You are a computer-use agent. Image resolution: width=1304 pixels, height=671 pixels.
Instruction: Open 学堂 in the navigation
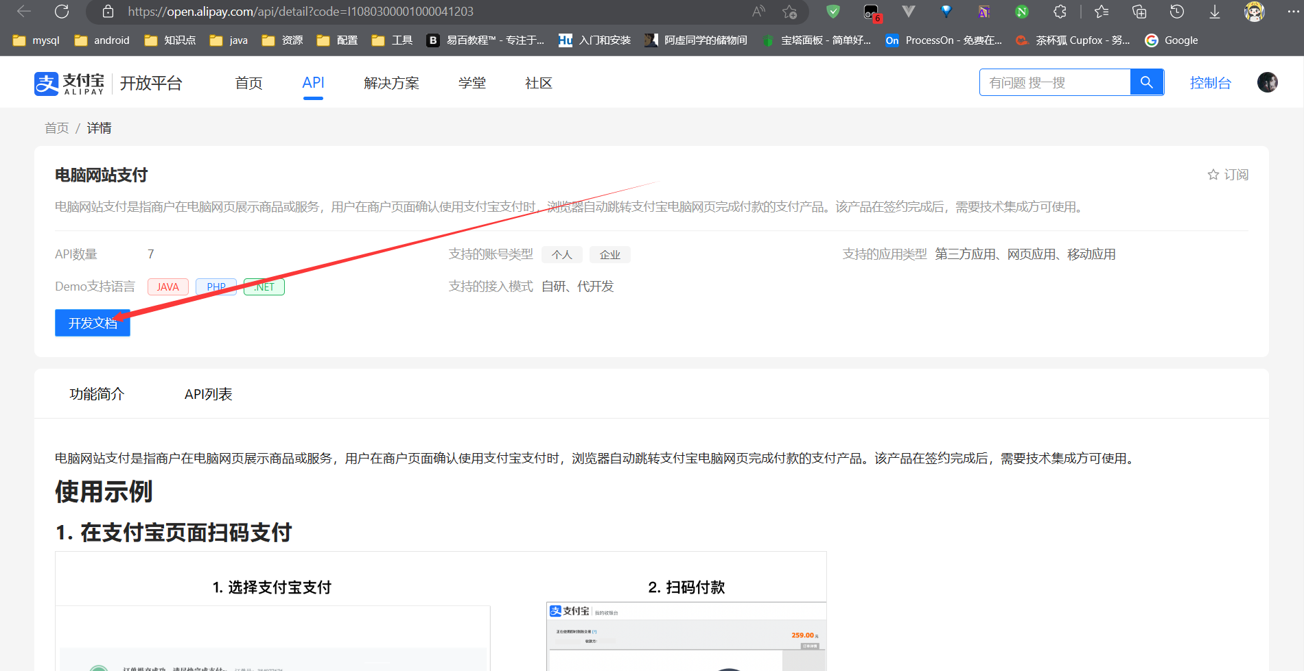click(x=472, y=83)
